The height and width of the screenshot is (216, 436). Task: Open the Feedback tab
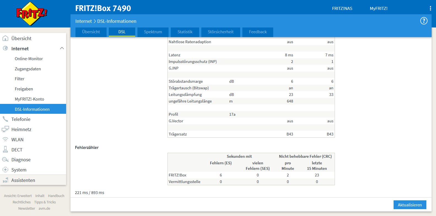tap(258, 32)
